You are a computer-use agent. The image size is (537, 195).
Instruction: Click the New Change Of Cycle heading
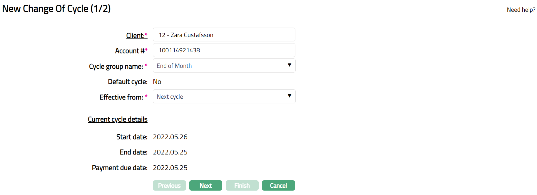click(56, 9)
